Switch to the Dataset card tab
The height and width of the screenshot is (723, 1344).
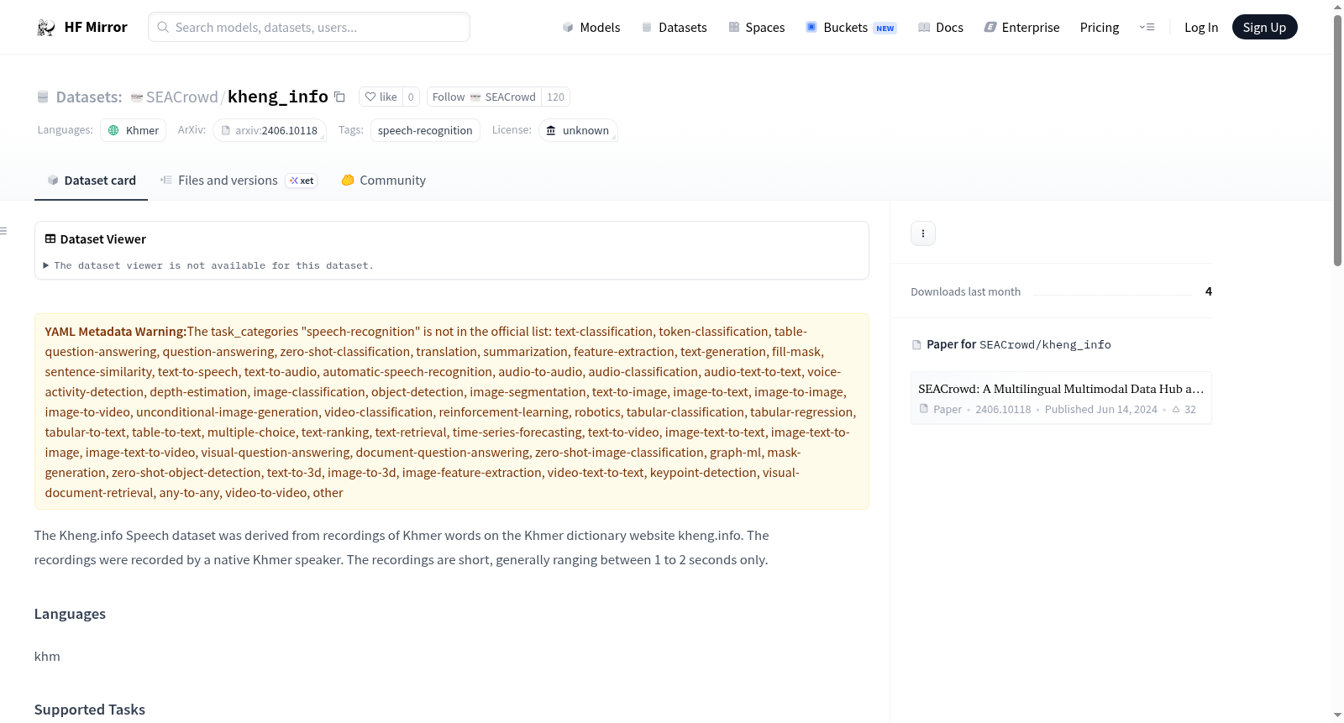point(92,181)
